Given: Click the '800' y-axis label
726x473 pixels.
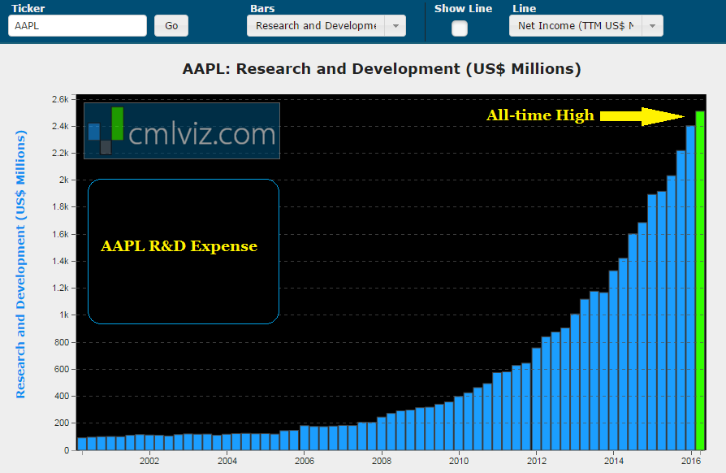Looking at the screenshot, I should (x=62, y=342).
